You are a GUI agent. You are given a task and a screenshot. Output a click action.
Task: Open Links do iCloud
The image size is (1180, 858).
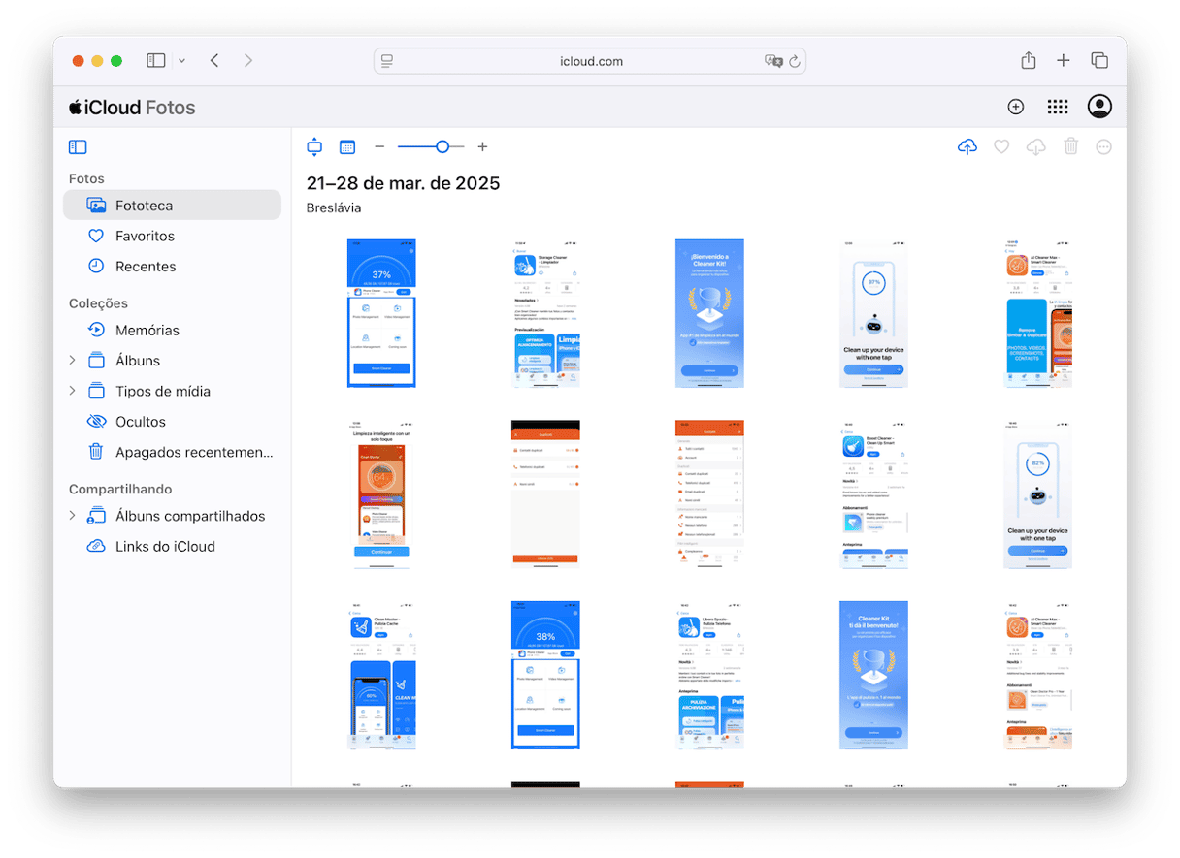pyautogui.click(x=165, y=547)
